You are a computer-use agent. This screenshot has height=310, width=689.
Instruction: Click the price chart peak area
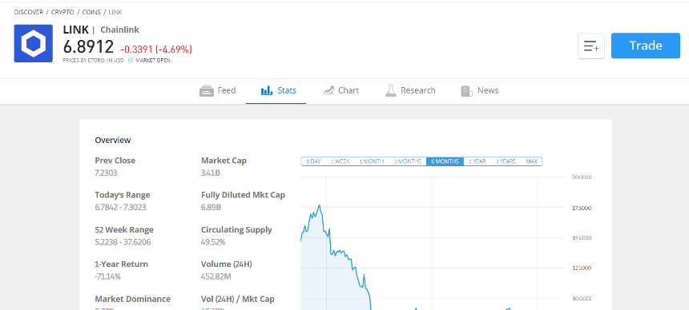point(320,205)
